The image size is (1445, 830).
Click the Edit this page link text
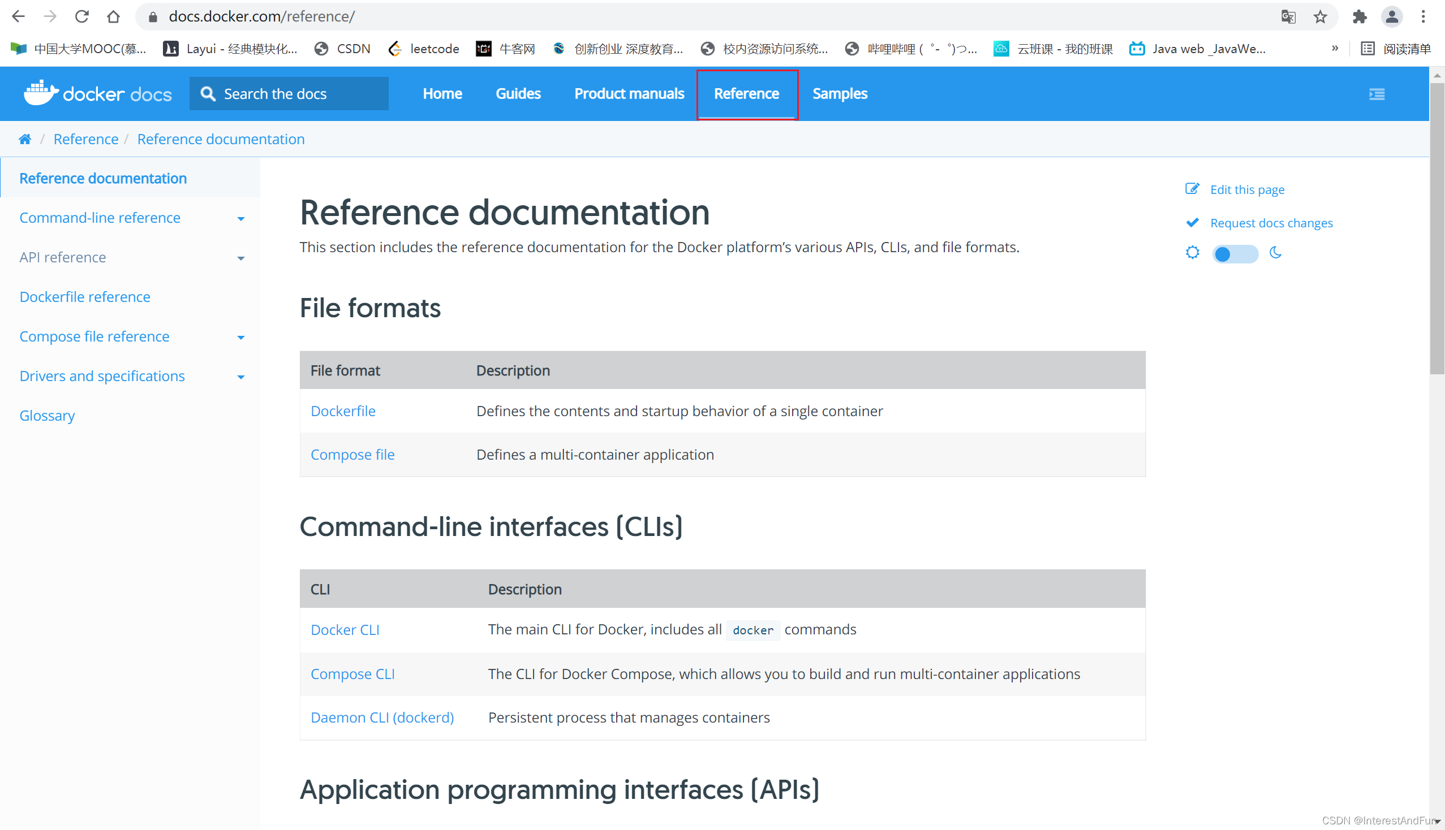click(x=1247, y=189)
